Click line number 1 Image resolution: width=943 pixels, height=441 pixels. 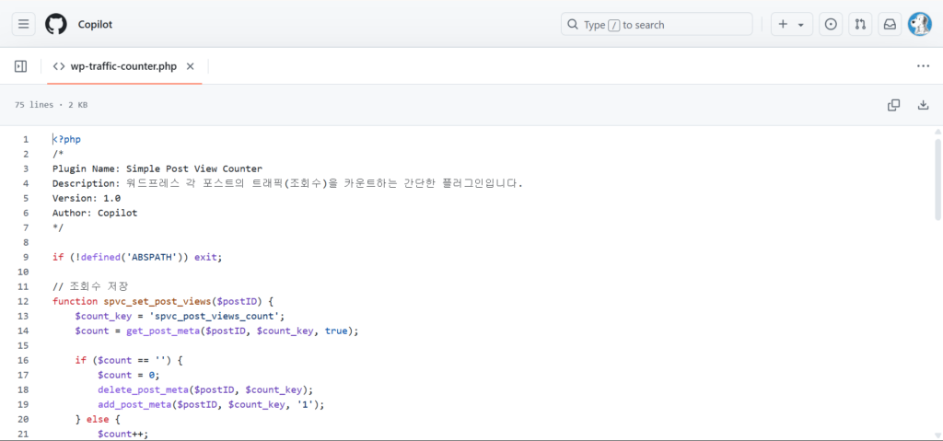26,139
